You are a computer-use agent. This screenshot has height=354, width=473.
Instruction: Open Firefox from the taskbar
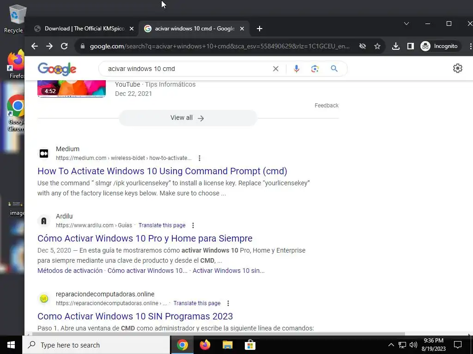tap(205, 345)
